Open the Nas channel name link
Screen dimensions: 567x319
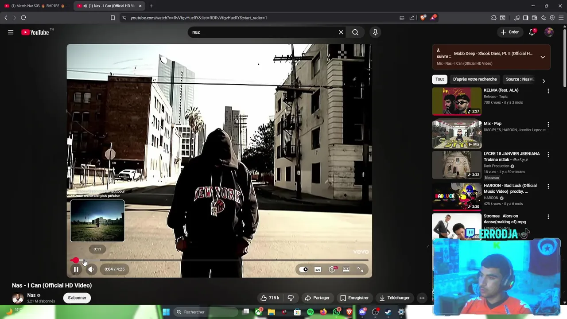click(31, 296)
